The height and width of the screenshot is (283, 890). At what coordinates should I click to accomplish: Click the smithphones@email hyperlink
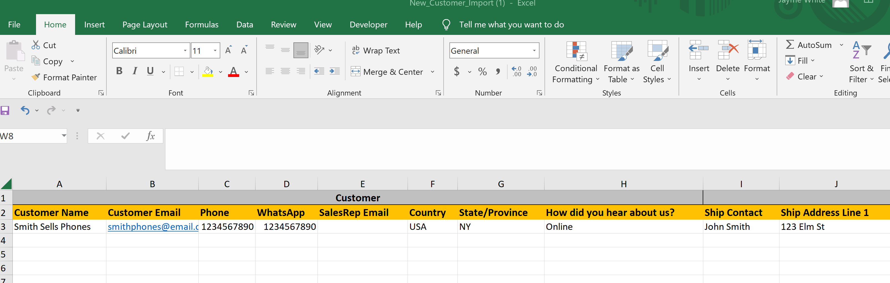[x=153, y=227]
